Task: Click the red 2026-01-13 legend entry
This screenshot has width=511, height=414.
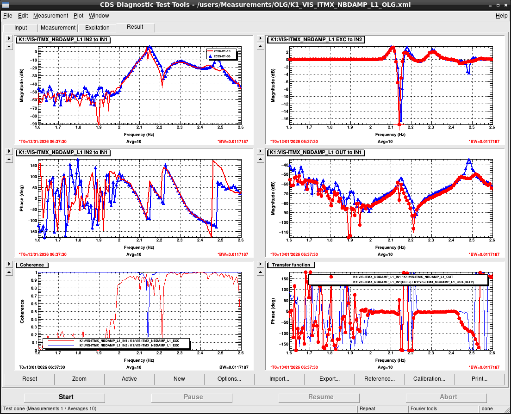Action: pos(219,51)
